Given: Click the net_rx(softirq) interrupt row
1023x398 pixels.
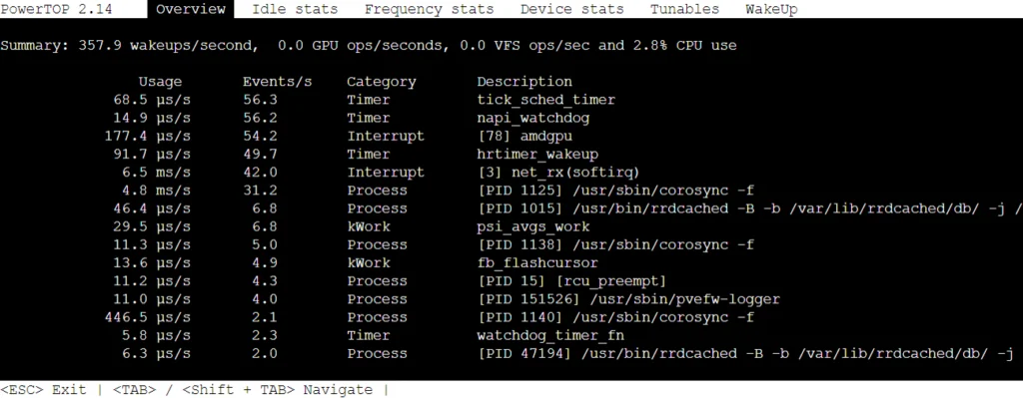Looking at the screenshot, I should click(374, 172).
